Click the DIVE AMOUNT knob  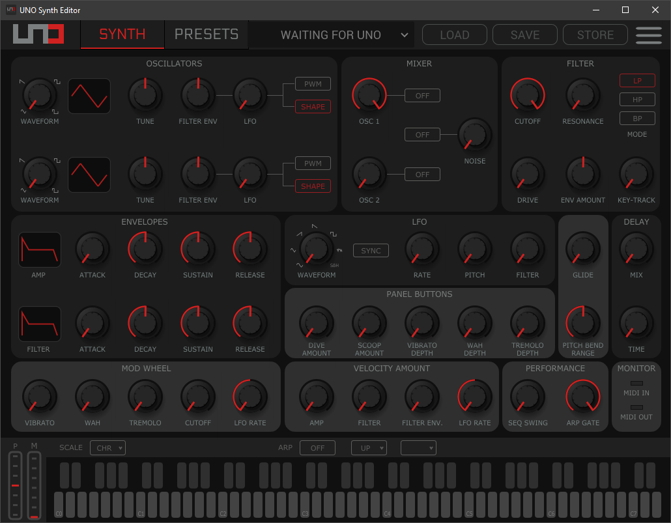coord(316,323)
